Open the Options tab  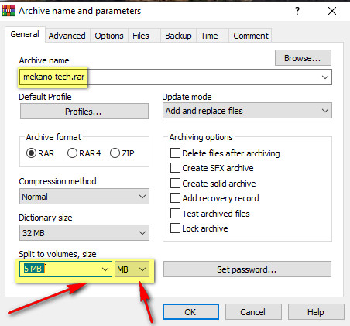(109, 36)
